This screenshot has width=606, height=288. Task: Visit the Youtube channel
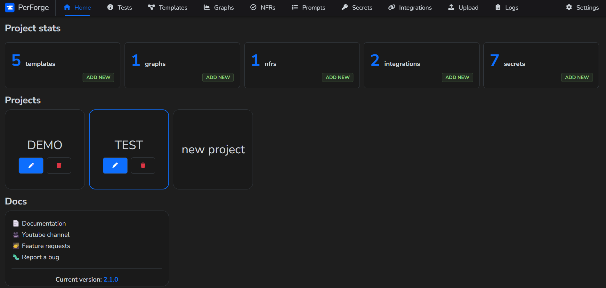(45, 235)
